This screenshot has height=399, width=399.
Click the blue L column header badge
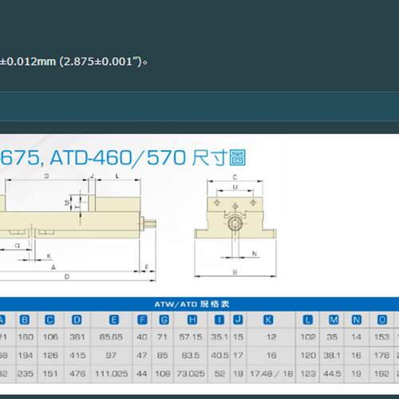[308, 320]
